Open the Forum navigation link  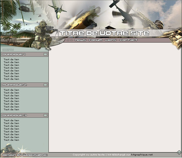96,40
